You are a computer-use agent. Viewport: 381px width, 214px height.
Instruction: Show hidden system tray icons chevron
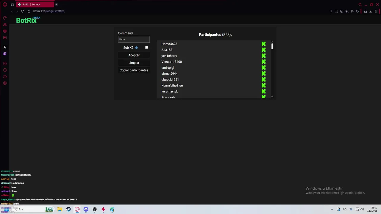(x=332, y=209)
